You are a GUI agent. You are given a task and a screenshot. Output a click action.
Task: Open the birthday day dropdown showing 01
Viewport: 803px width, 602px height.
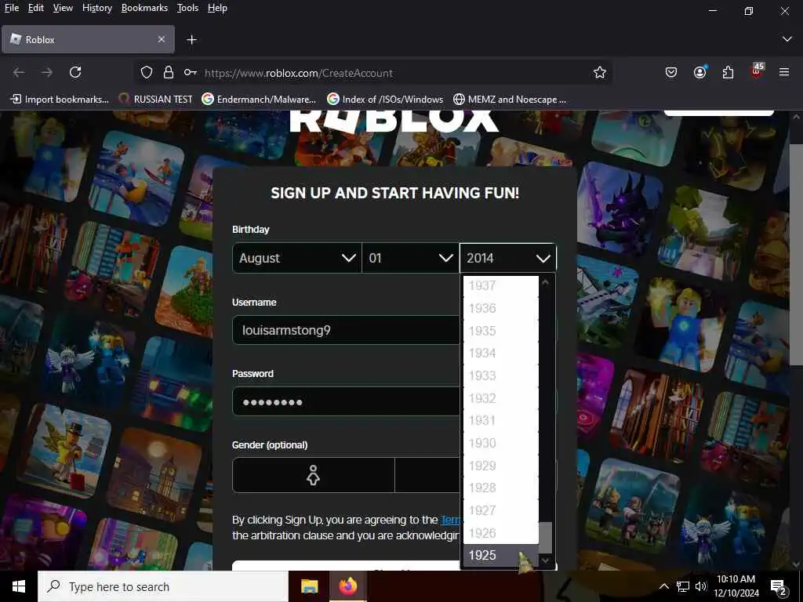click(x=411, y=258)
